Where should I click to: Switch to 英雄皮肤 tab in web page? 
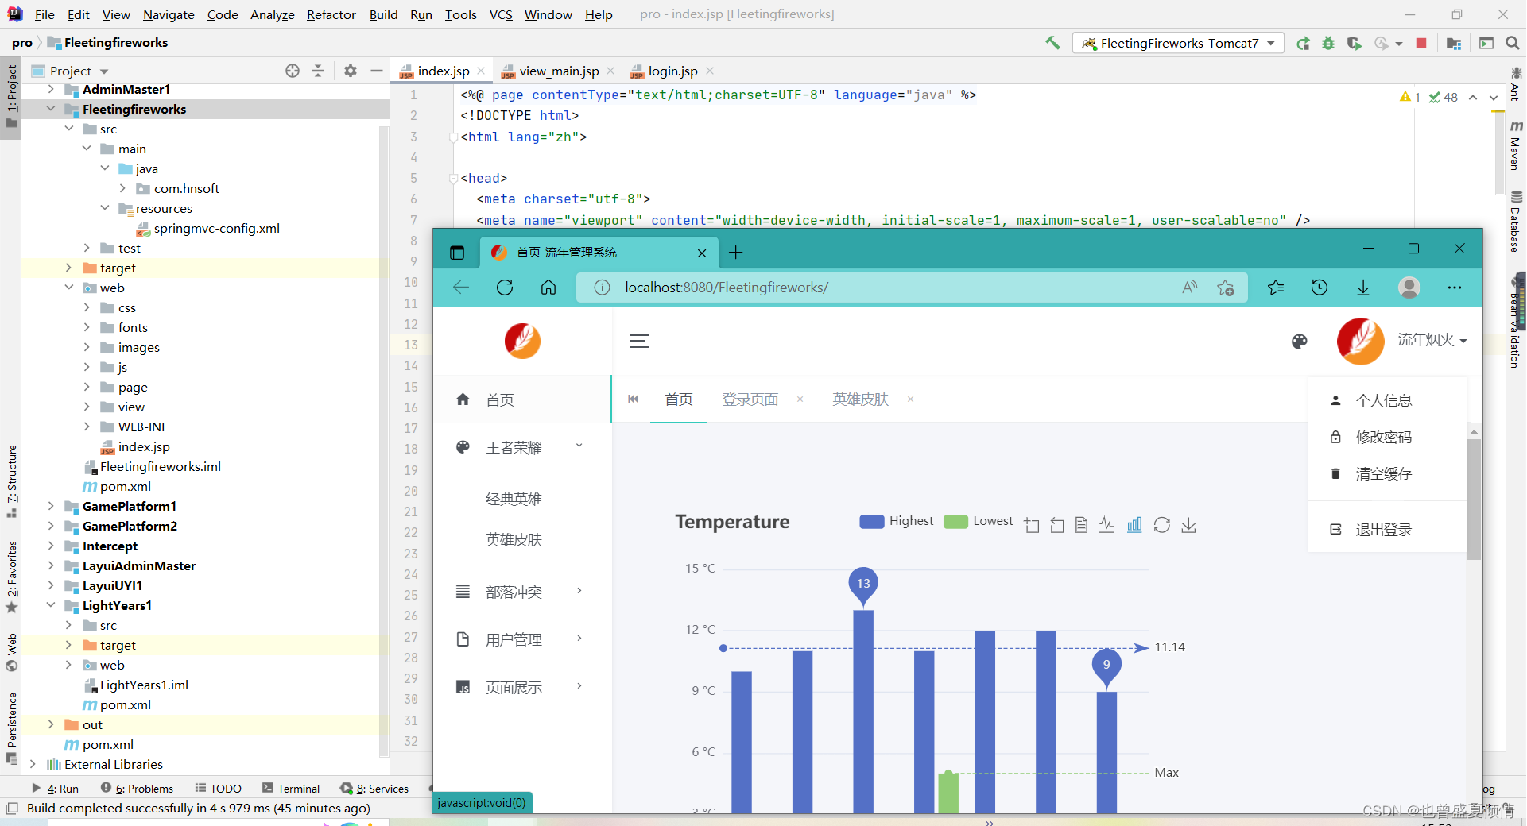860,399
